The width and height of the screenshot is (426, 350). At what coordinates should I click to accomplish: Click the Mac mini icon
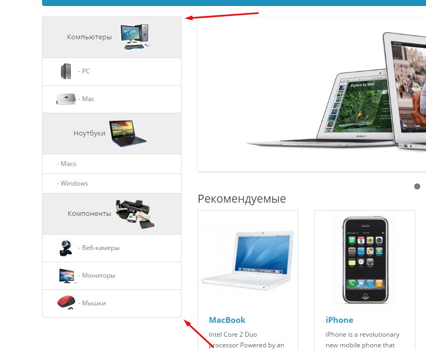[x=66, y=99]
